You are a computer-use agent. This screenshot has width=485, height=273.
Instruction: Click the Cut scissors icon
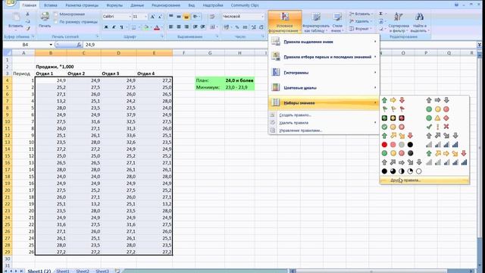coord(27,14)
